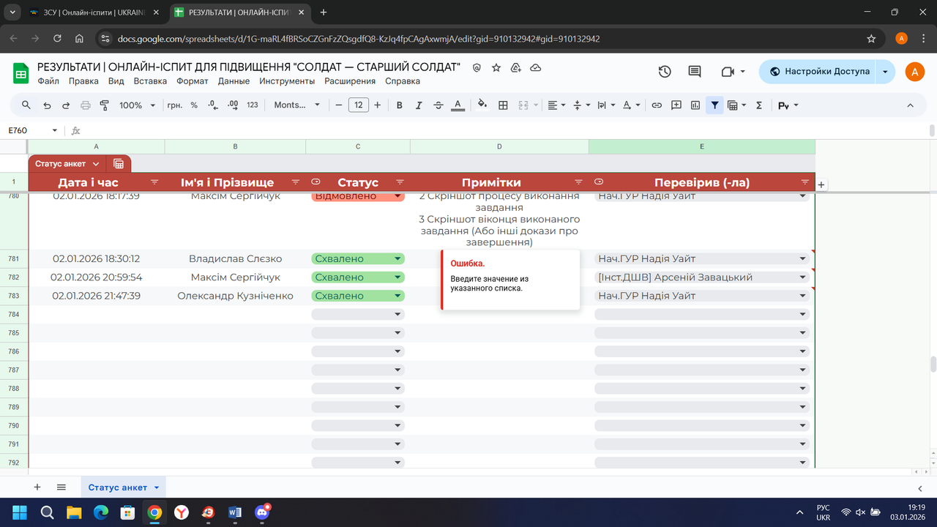Collapse the toolbar with the chevron
Image resolution: width=937 pixels, height=527 pixels.
click(x=911, y=105)
